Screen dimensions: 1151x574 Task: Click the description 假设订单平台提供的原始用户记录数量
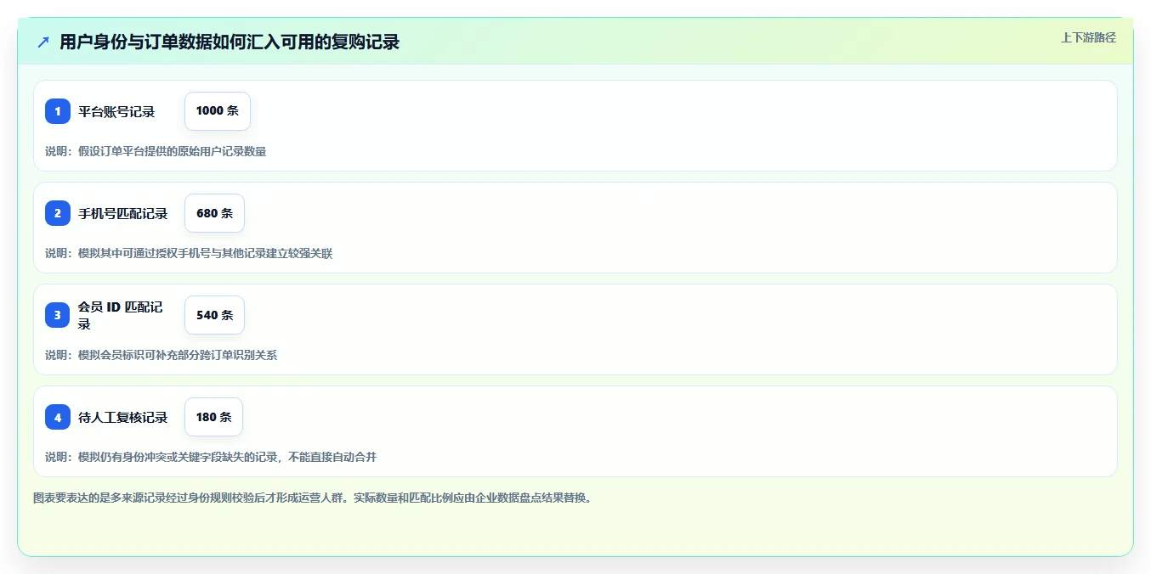[156, 151]
